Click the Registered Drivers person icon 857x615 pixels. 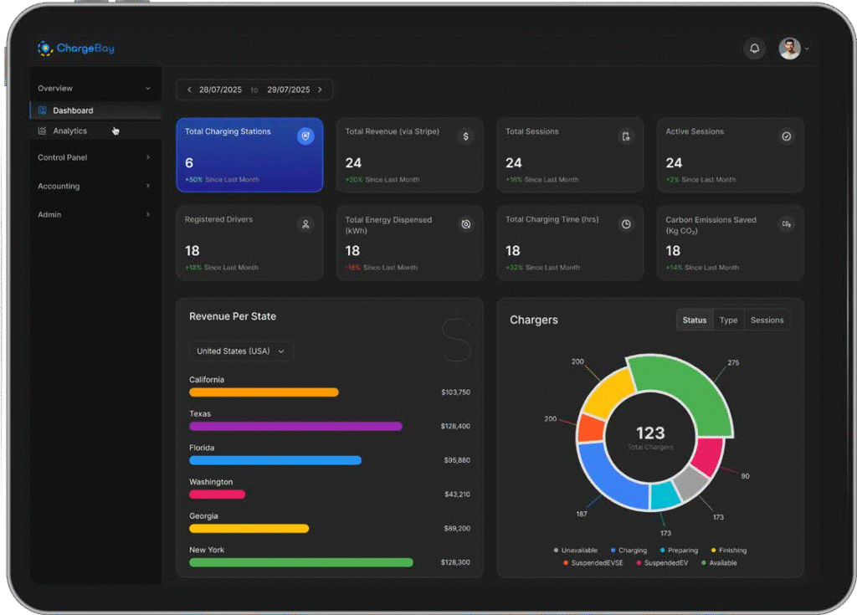point(305,224)
